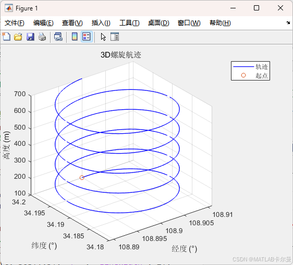The image size is (293, 265).
Task: Click the 700 tick label on height axis
Action: [20, 94]
